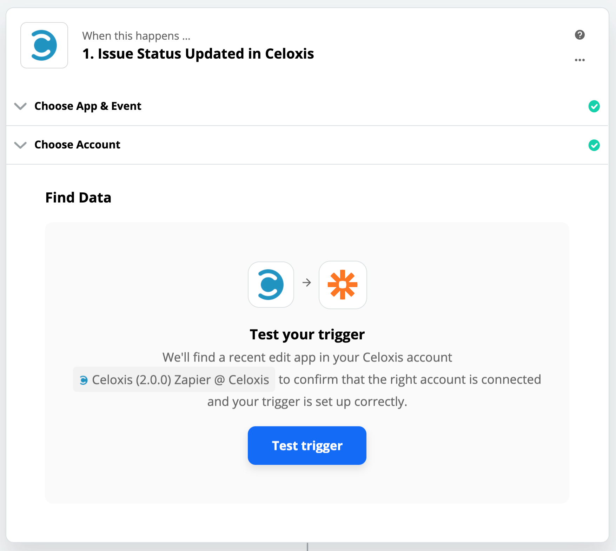Click the Celoxis (2.0.0) Zapier account chip
The width and height of the screenshot is (616, 551).
174,380
